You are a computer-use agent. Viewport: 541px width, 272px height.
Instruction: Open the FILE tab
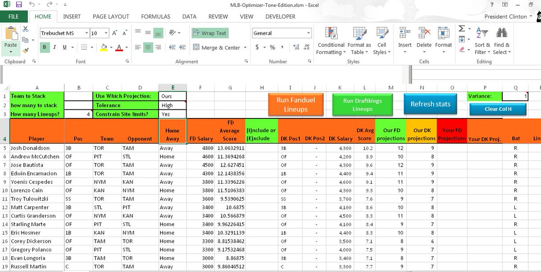click(x=14, y=17)
